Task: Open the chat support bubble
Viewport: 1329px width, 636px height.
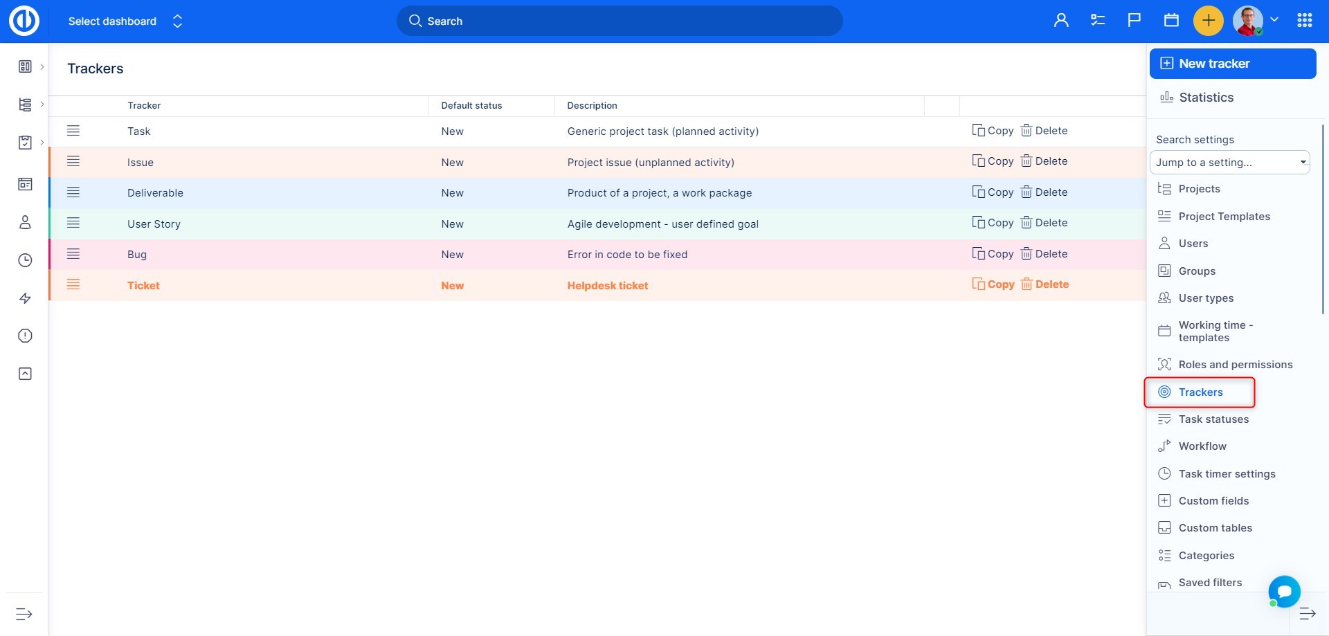Action: [x=1284, y=592]
